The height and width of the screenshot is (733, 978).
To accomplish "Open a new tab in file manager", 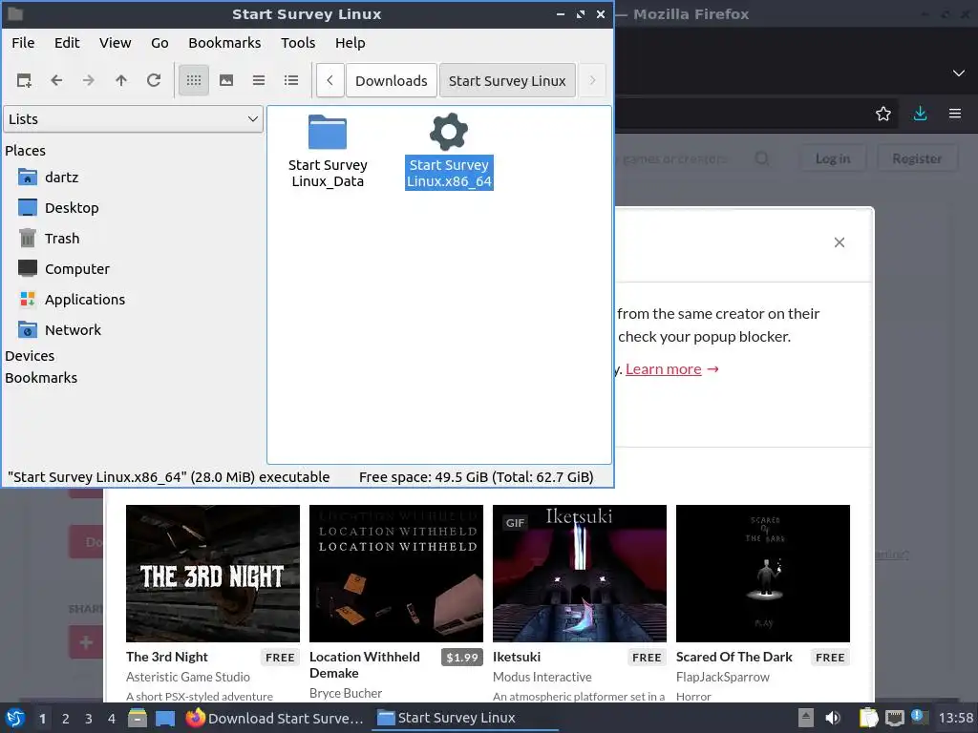I will pos(24,80).
